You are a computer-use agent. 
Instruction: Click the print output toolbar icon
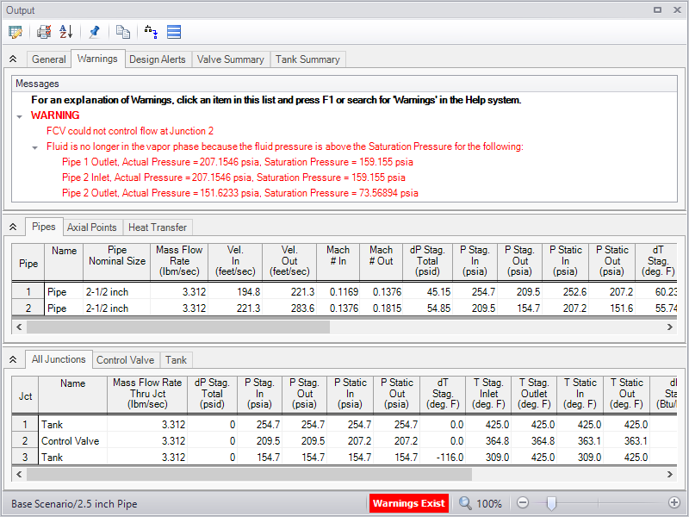pyautogui.click(x=44, y=32)
